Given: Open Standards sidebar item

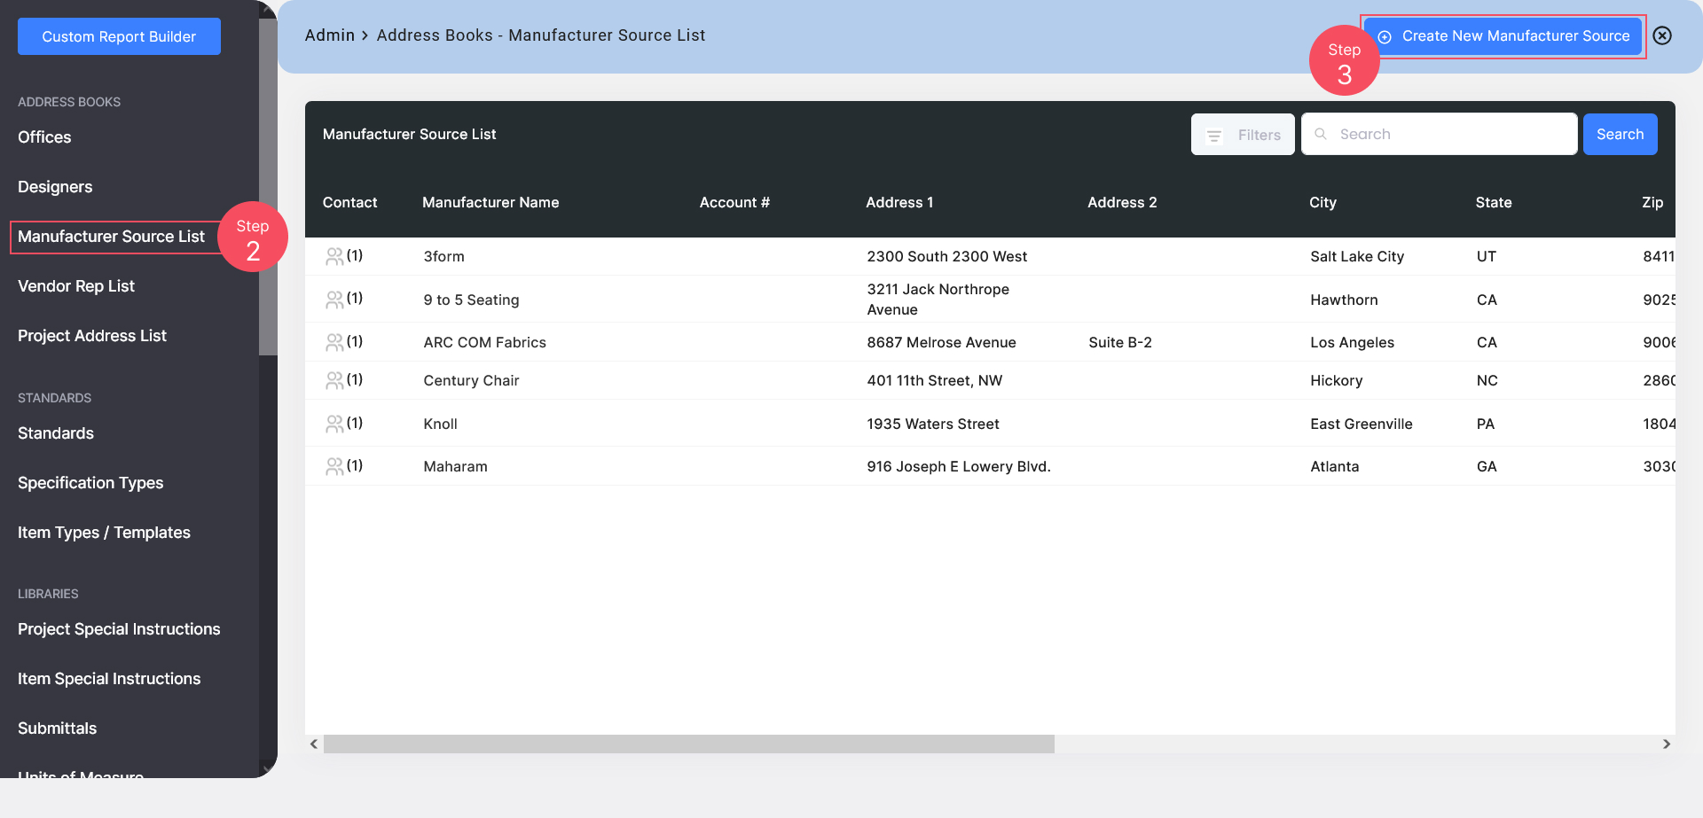Looking at the screenshot, I should 56,433.
